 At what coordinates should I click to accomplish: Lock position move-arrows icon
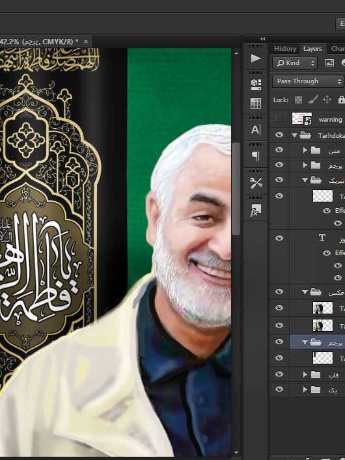click(x=327, y=100)
